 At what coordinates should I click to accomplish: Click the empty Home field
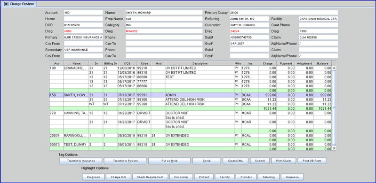[x=83, y=19]
